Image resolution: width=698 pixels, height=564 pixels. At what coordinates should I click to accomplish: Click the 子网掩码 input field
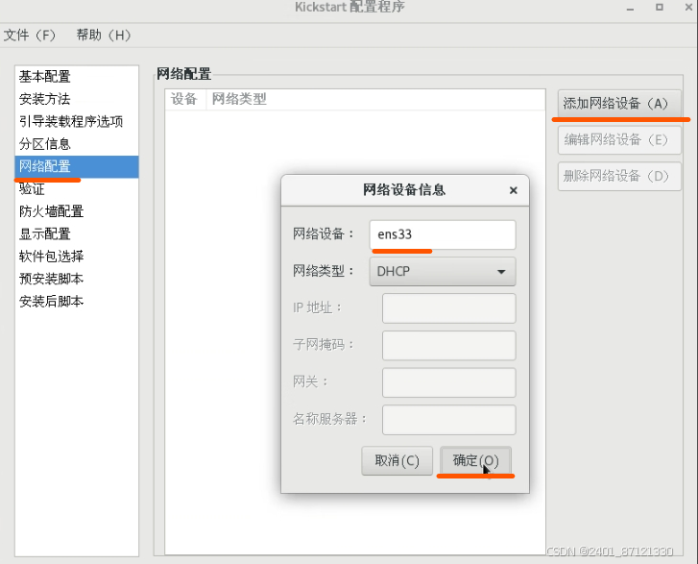(x=448, y=345)
